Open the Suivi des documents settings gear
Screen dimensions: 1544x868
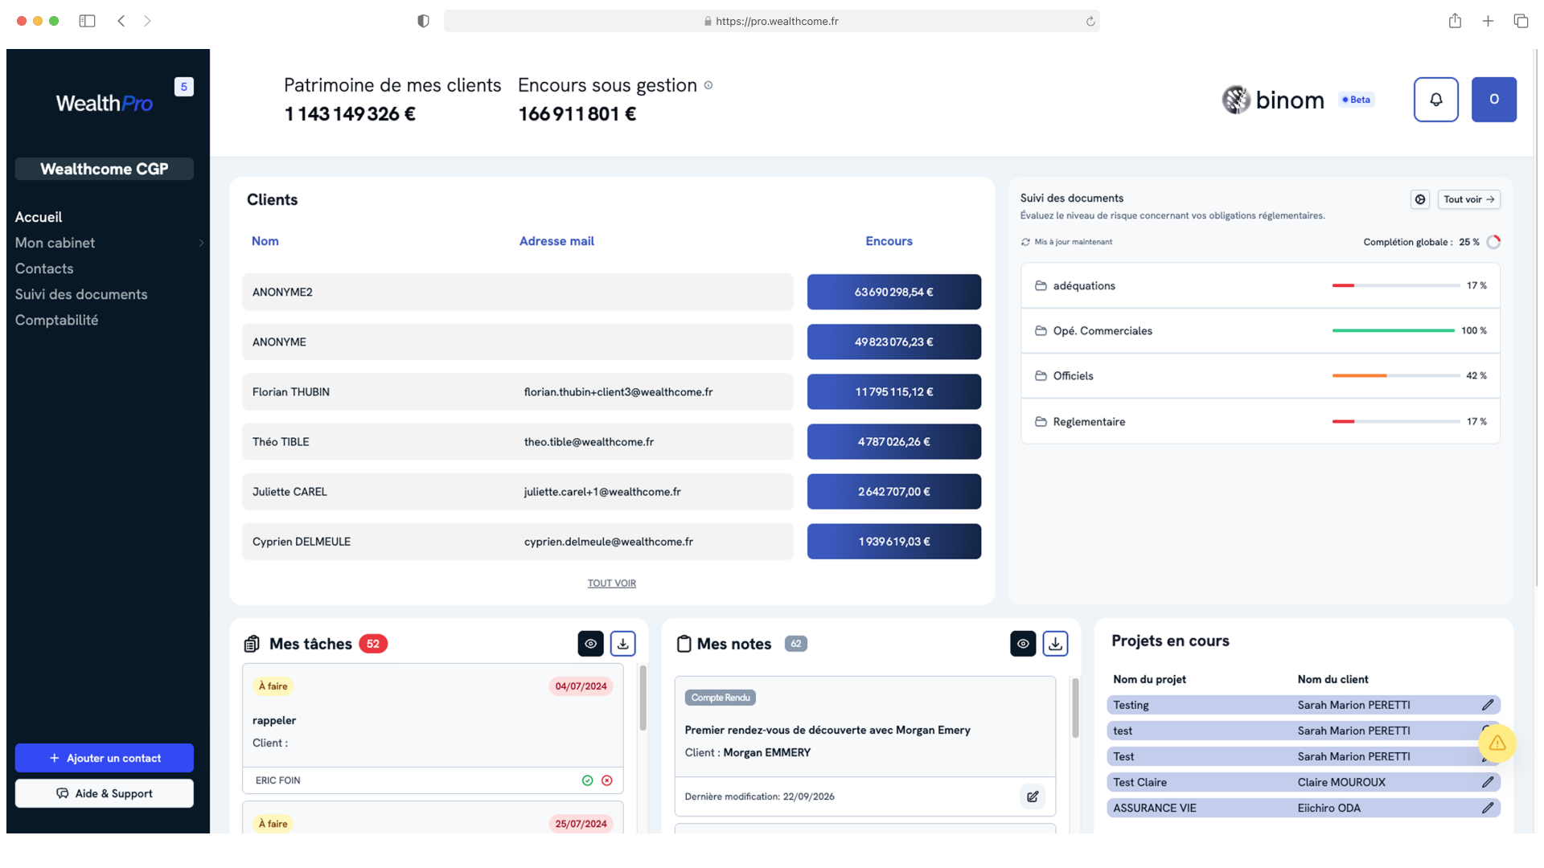click(x=1420, y=199)
